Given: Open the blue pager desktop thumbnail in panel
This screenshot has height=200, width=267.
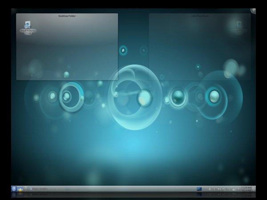Looking at the screenshot, I should (x=199, y=189).
